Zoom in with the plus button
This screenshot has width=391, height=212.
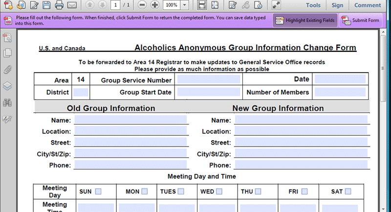coord(155,5)
